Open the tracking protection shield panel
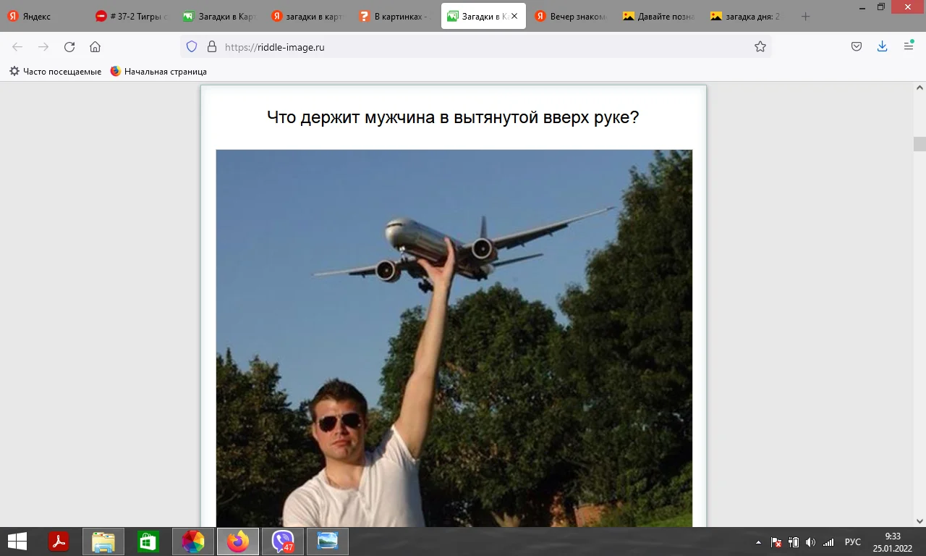The image size is (926, 556). click(x=192, y=46)
